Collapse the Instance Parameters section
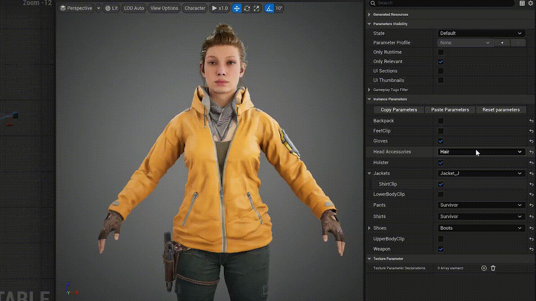 point(369,99)
